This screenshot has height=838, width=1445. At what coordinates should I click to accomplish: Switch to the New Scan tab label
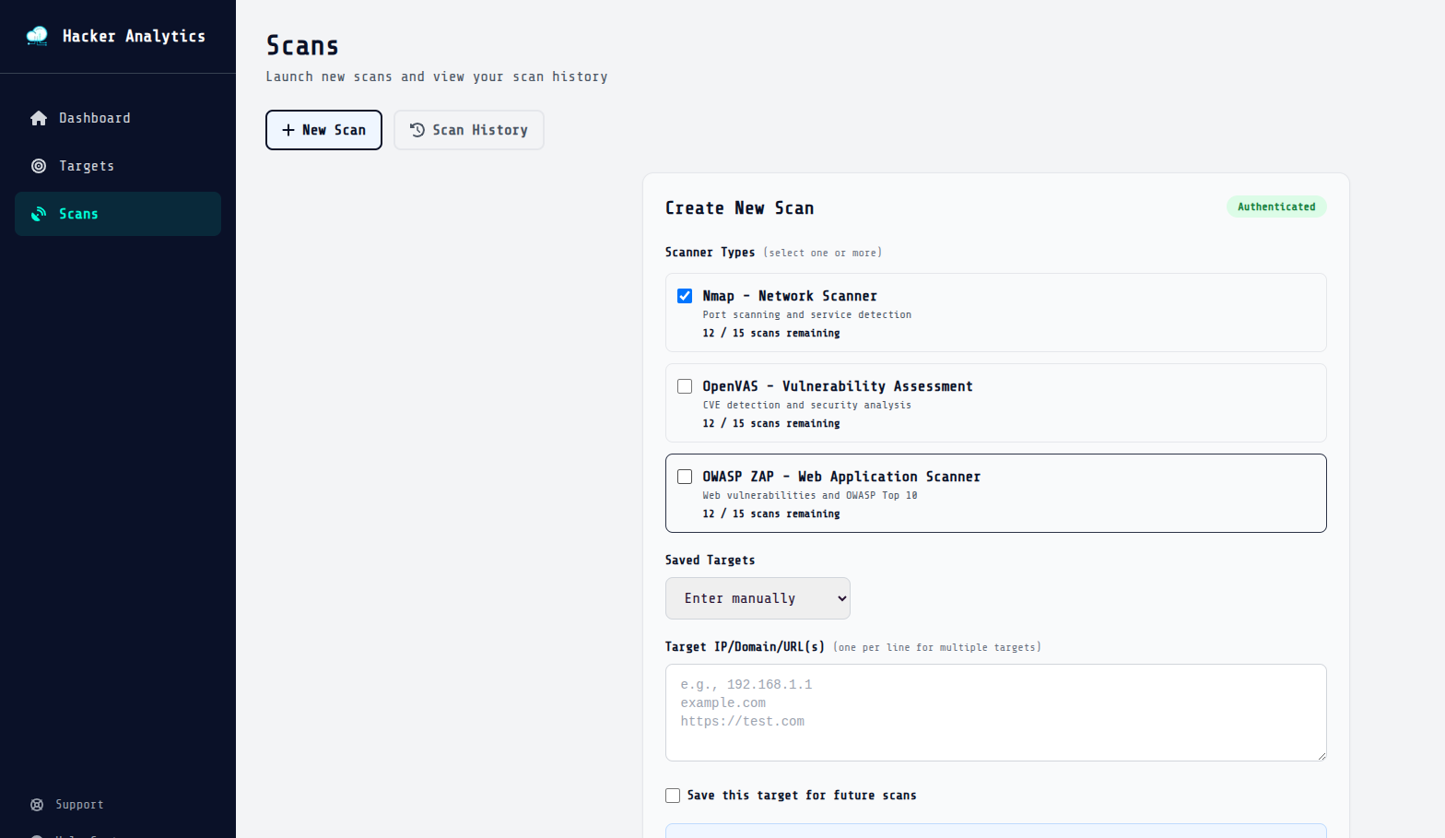334,130
